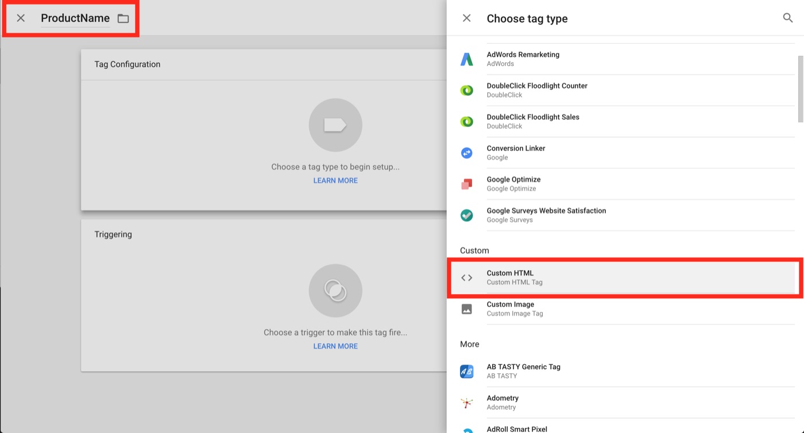Click Google Surveys Website Satisfaction label
The image size is (804, 433).
click(x=546, y=211)
